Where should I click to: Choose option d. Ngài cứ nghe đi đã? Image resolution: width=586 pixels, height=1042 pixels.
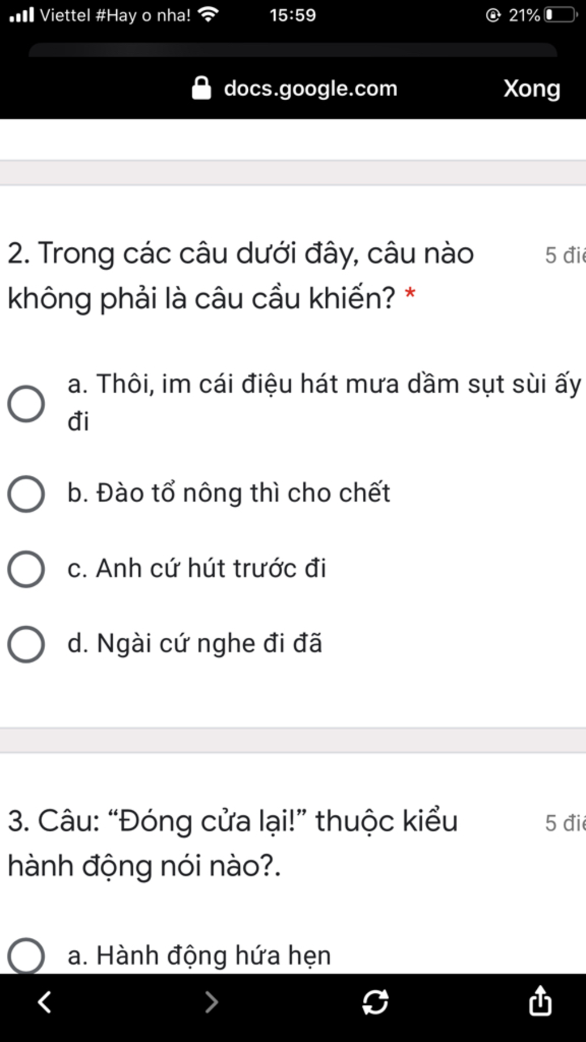click(26, 644)
